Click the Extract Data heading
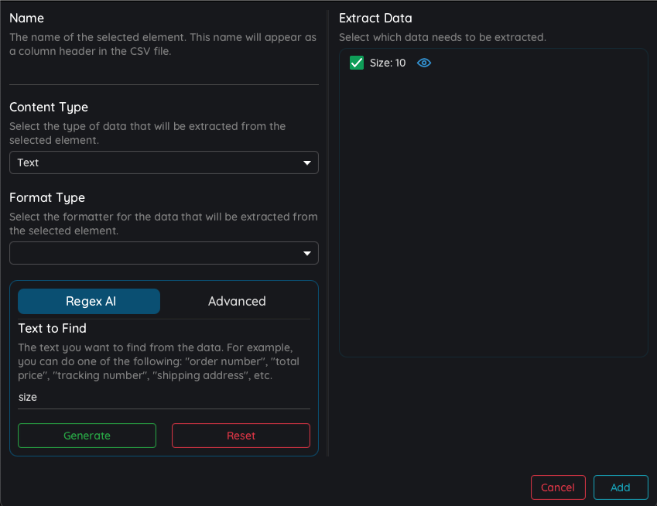 coord(375,18)
